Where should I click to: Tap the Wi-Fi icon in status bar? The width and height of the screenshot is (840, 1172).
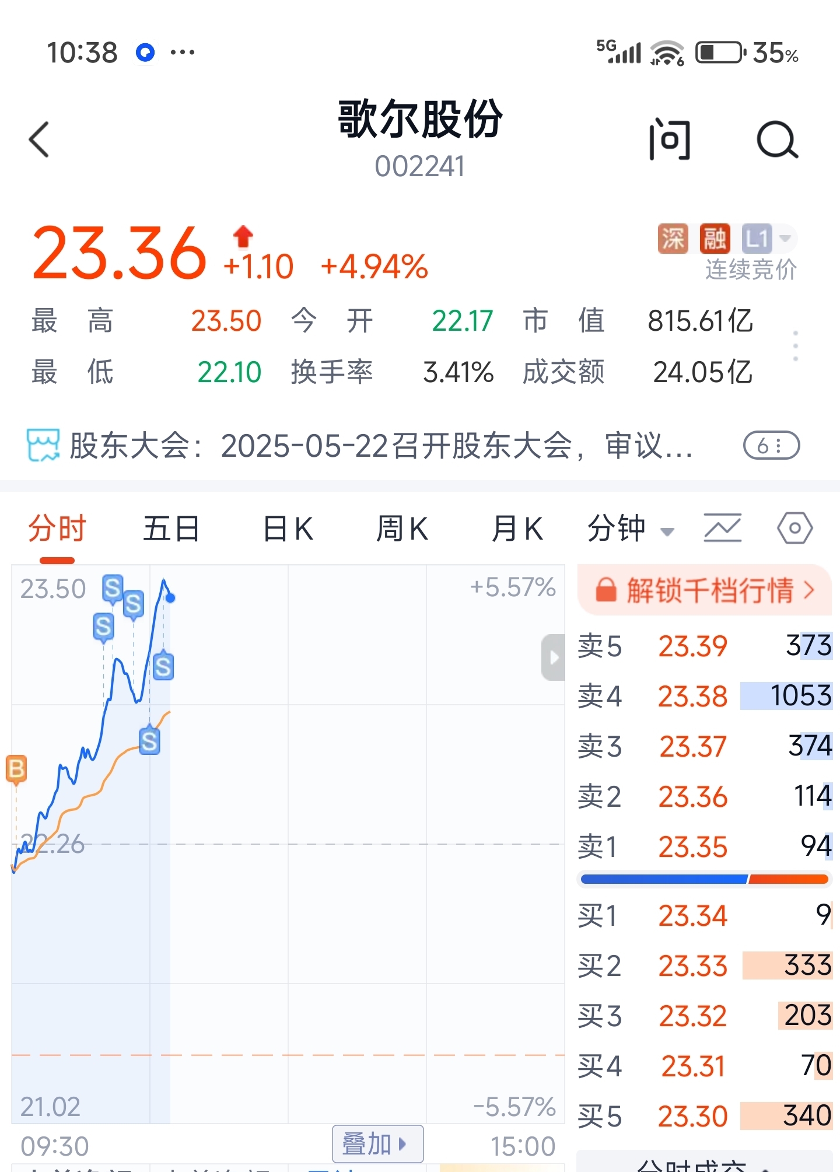pos(667,53)
